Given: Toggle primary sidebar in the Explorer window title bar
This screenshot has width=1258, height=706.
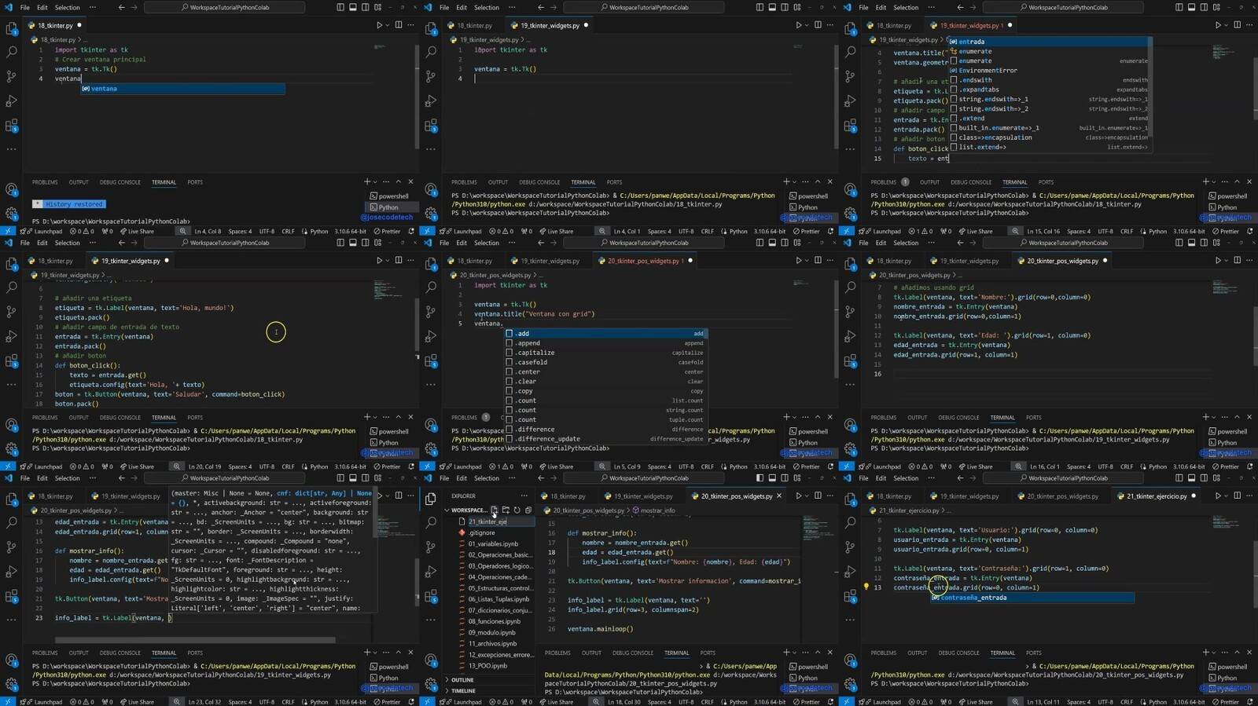Looking at the screenshot, I should (x=760, y=477).
